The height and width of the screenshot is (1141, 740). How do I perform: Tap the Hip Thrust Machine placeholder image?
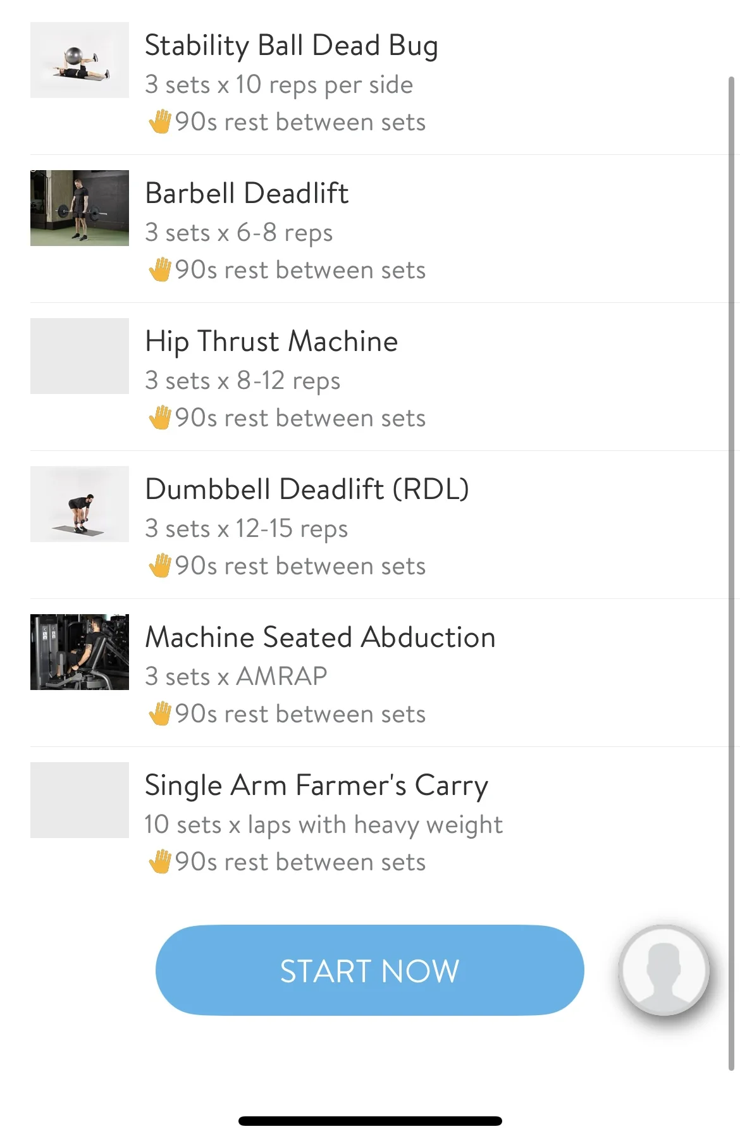pyautogui.click(x=80, y=356)
